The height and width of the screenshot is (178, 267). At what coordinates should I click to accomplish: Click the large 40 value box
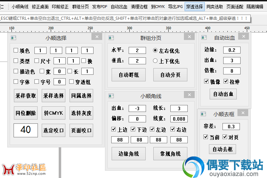coord(26,130)
